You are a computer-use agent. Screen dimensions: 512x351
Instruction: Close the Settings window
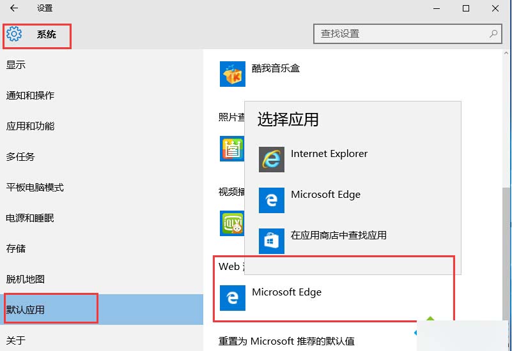pos(495,8)
